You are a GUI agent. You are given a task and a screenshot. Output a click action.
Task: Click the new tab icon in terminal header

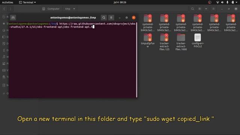coord(13,18)
